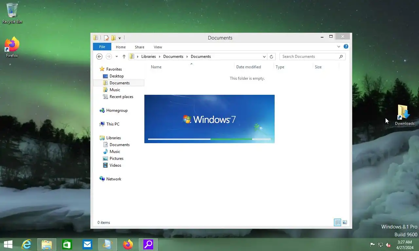The width and height of the screenshot is (419, 251).
Task: Open Explorer Help question mark icon
Action: [346, 47]
